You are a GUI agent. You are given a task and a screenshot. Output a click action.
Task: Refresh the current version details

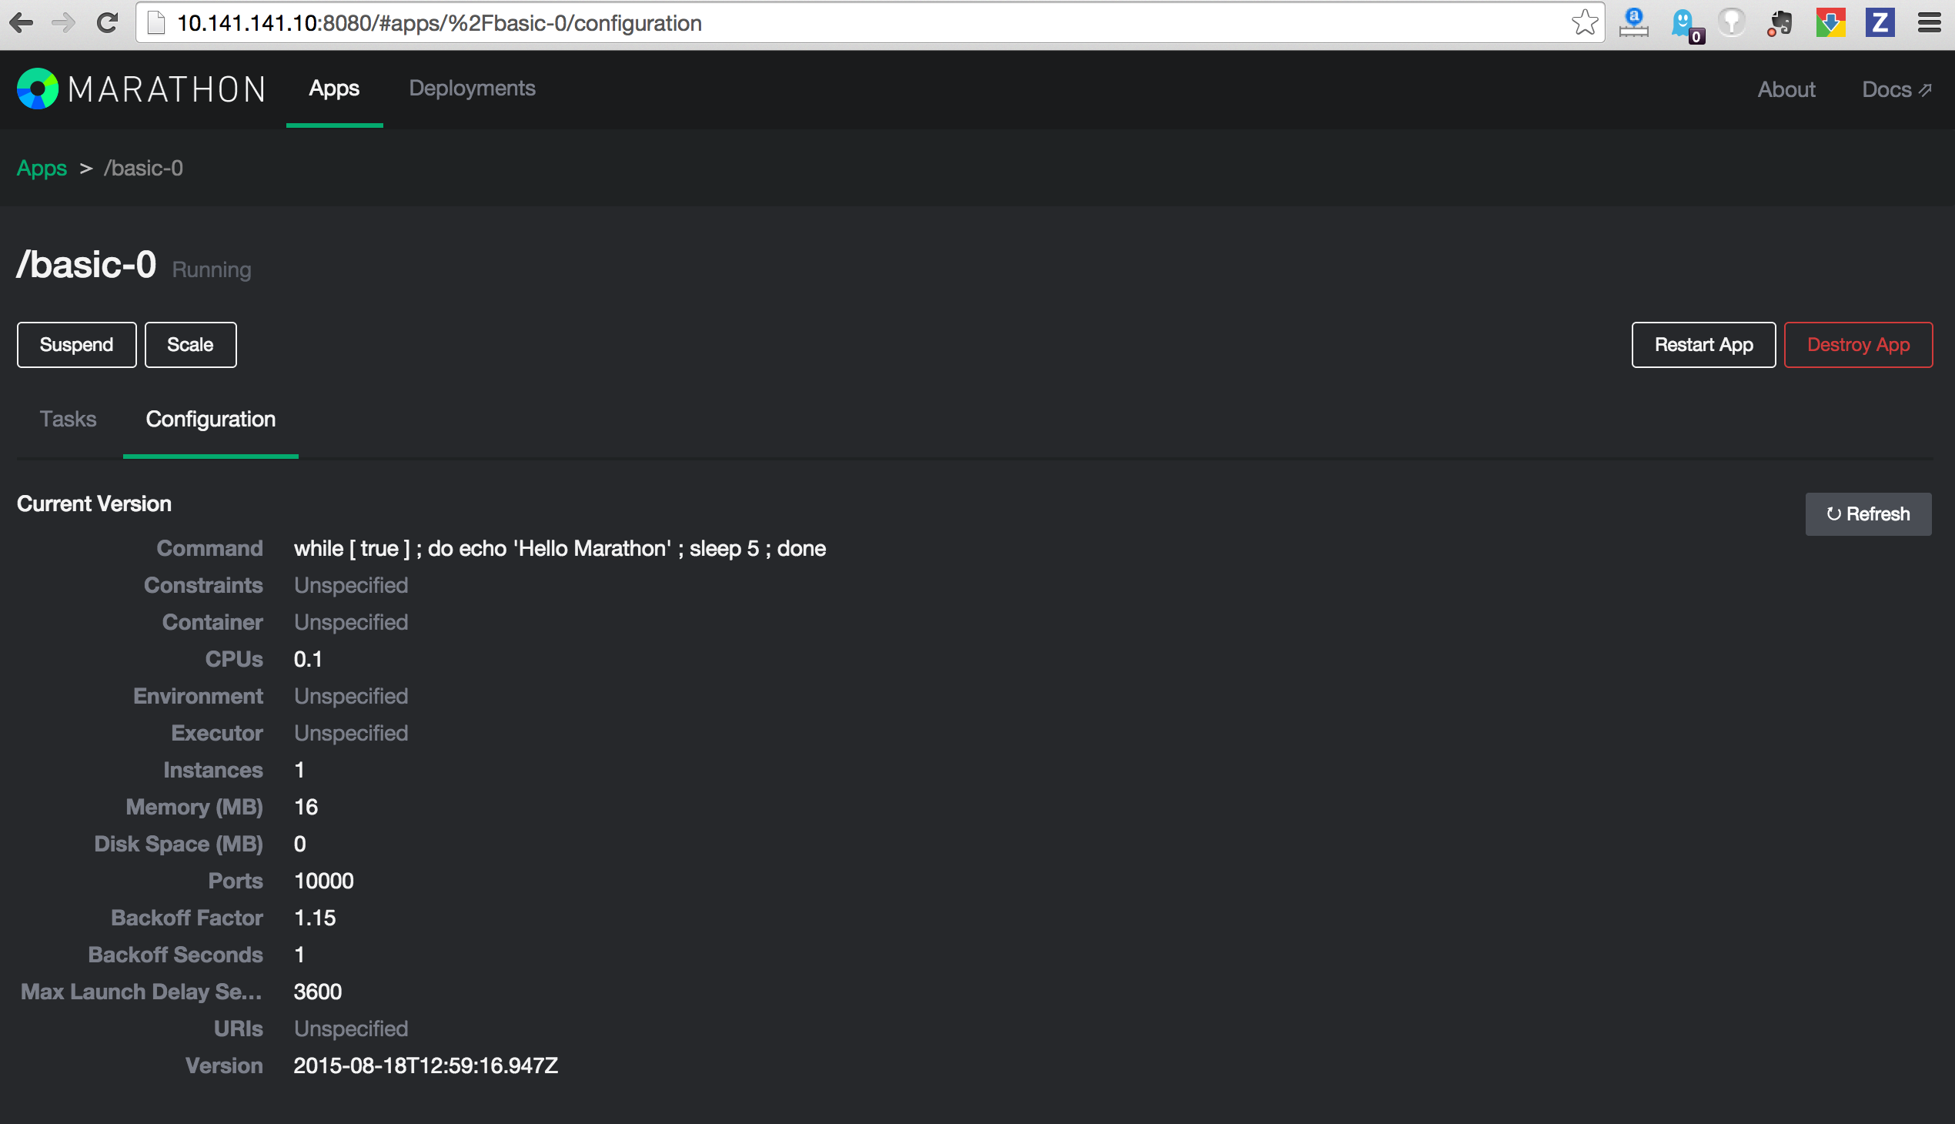click(x=1868, y=514)
